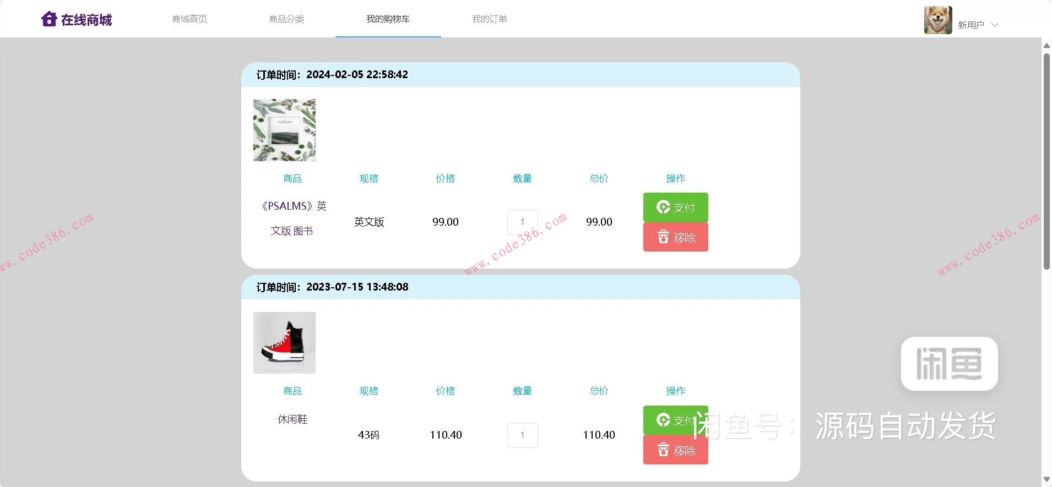
Task: Open the PSALMS book product thumbnail
Action: coord(284,130)
